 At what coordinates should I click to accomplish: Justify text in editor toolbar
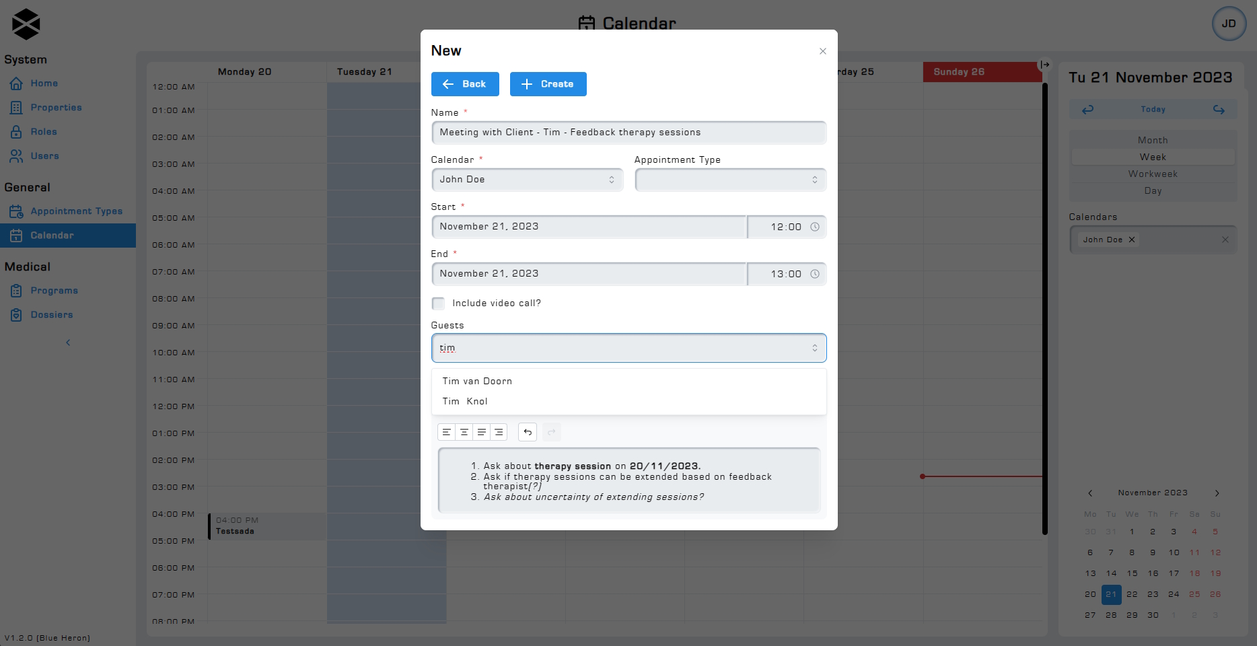(x=482, y=432)
